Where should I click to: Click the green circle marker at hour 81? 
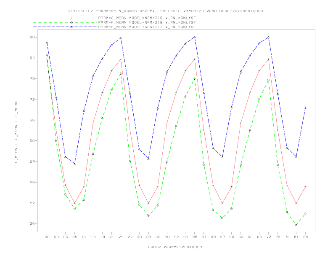coord(296,225)
